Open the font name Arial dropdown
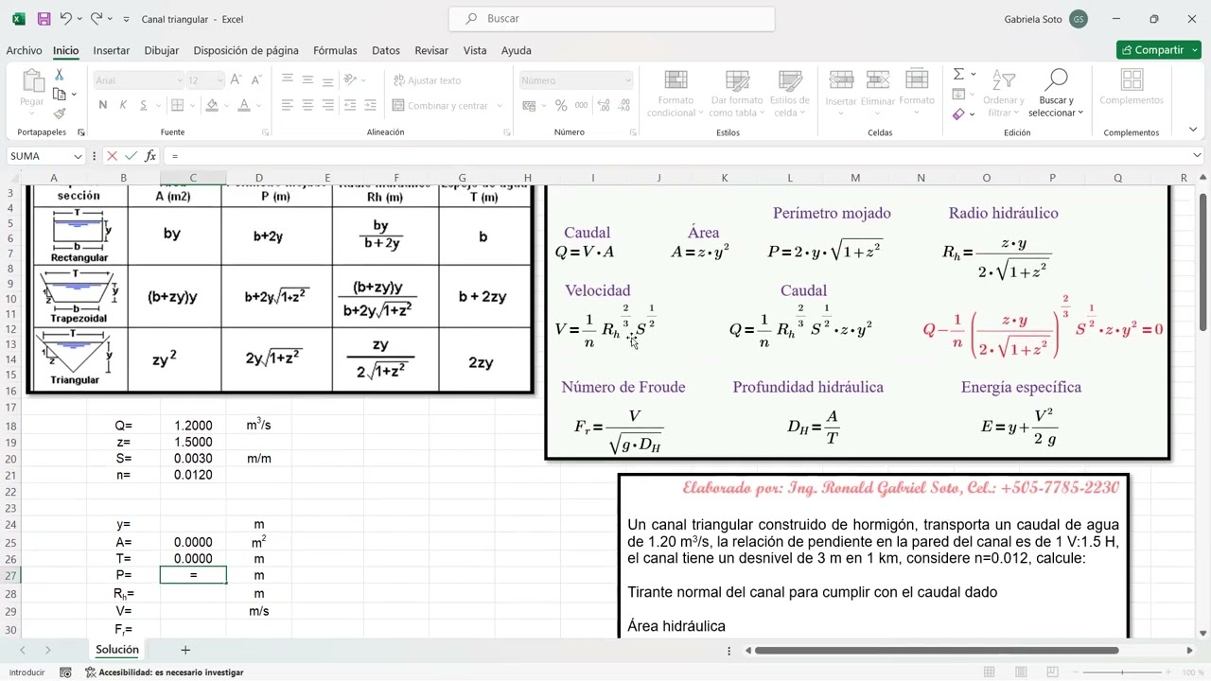 pyautogui.click(x=179, y=80)
